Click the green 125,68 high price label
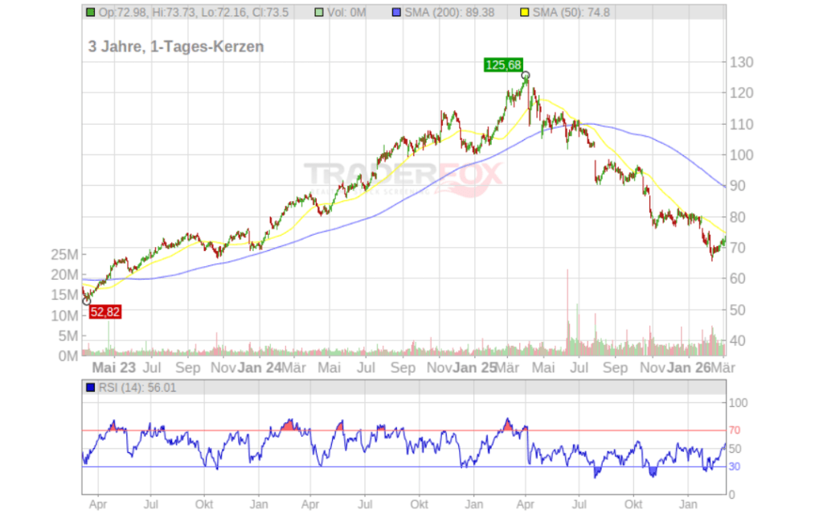This screenshot has width=823, height=514. tap(503, 65)
